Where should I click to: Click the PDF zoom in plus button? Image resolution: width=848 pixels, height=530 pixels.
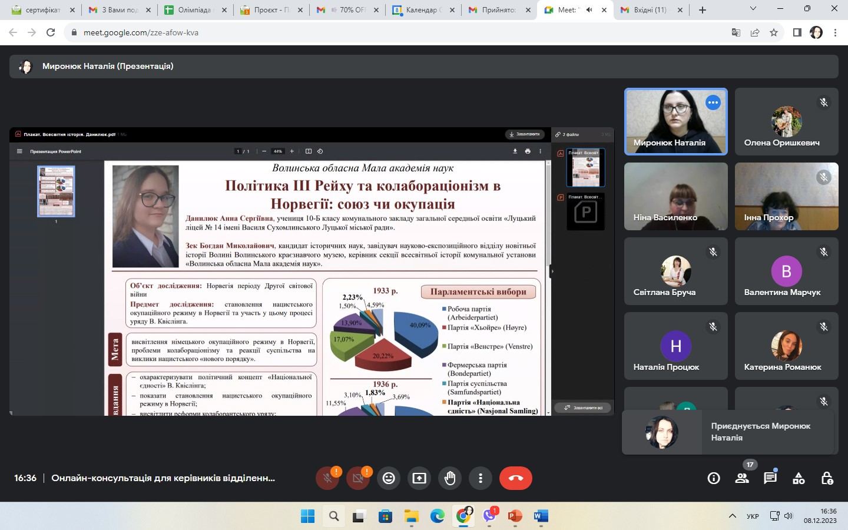click(x=291, y=151)
